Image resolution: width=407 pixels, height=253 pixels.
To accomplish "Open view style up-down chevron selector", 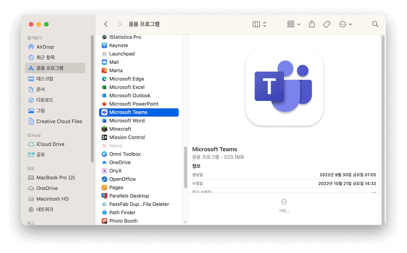I will [x=265, y=24].
